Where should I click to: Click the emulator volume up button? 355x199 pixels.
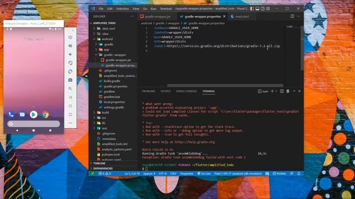(70, 46)
